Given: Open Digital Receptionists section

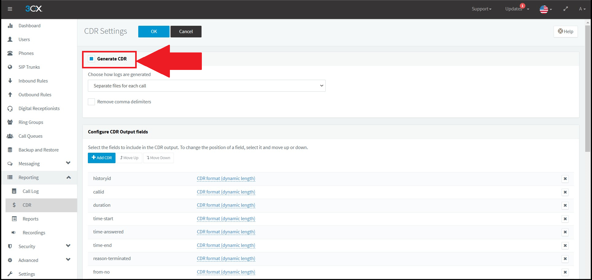Looking at the screenshot, I should [x=39, y=108].
